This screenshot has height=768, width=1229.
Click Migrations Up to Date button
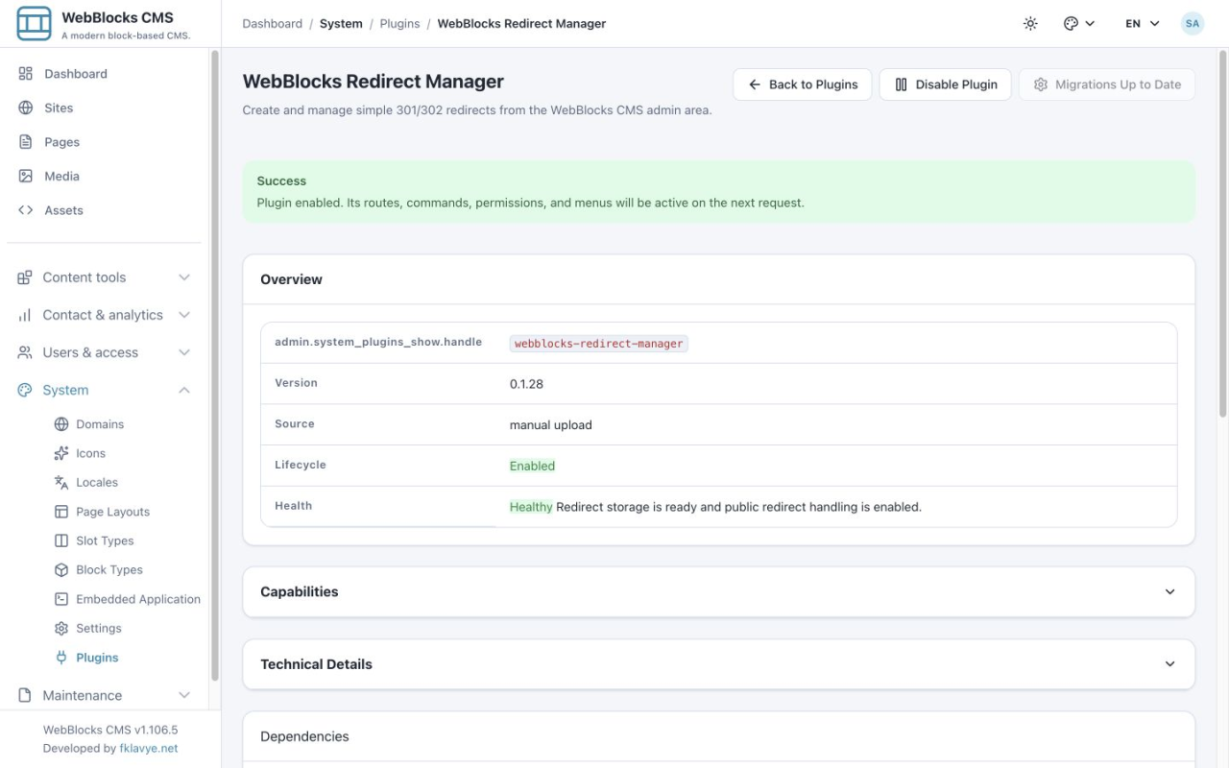(x=1107, y=84)
